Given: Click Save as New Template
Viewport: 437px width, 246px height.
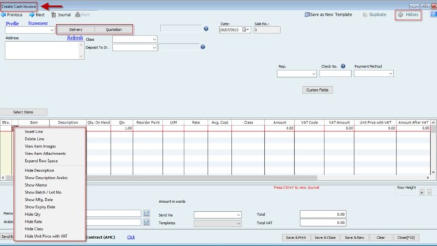Looking at the screenshot, I should pos(328,14).
